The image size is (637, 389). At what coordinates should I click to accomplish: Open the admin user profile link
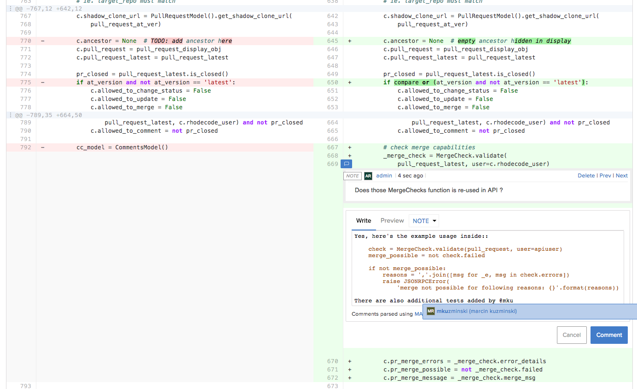[384, 176]
